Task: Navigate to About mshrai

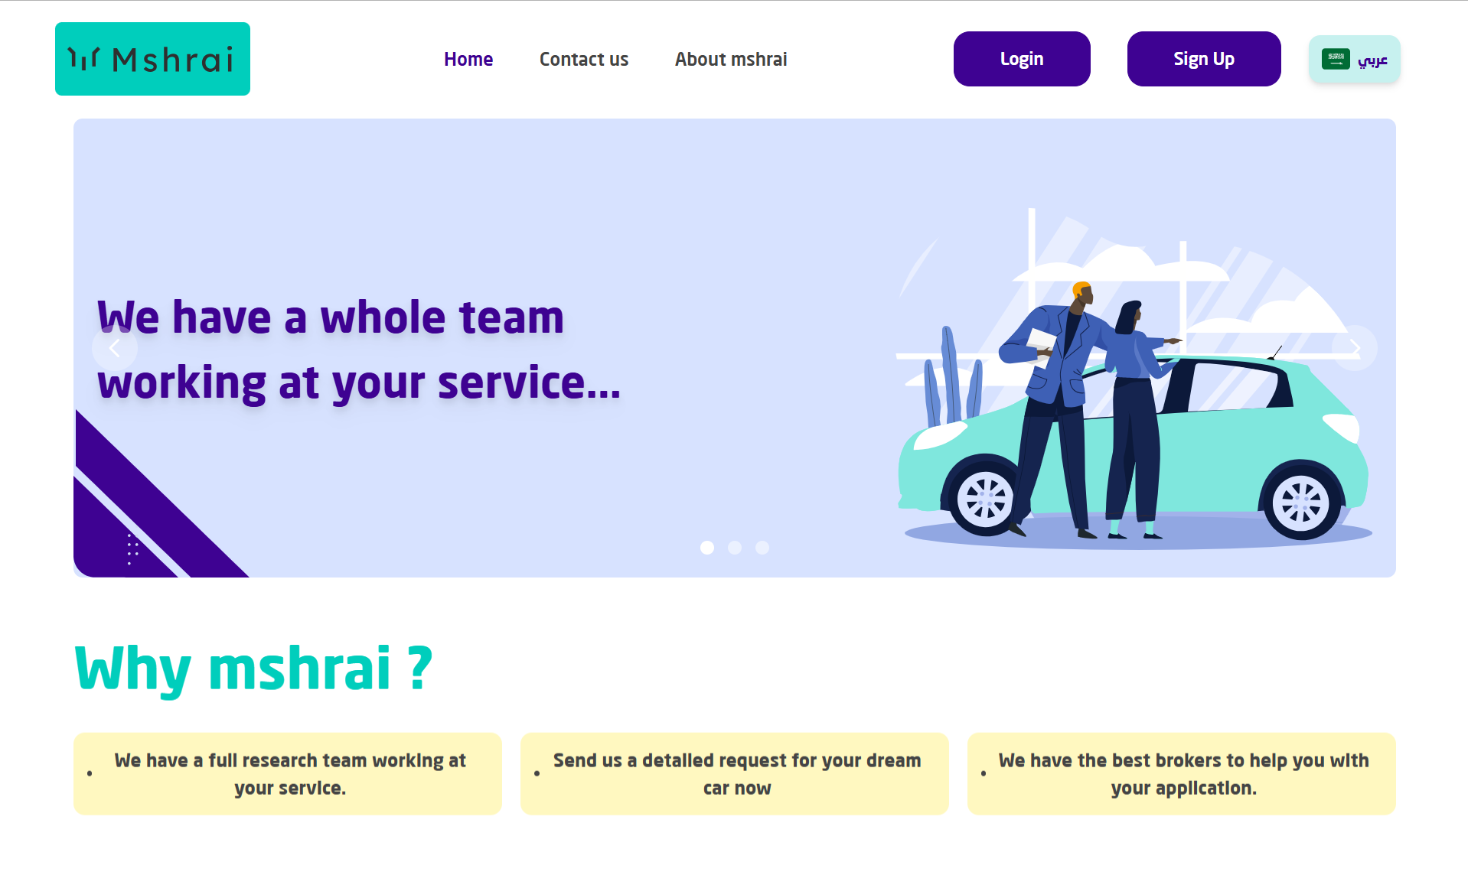Action: [x=730, y=59]
